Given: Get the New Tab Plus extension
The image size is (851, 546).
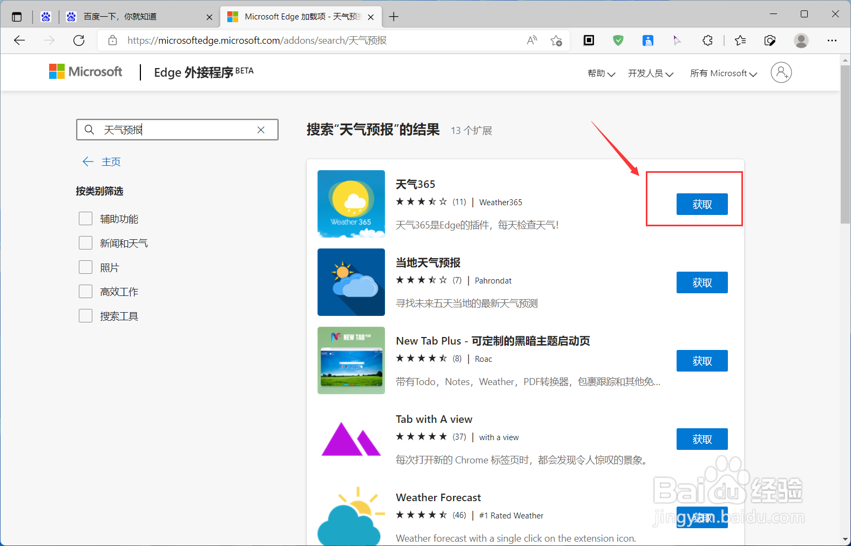Looking at the screenshot, I should (x=702, y=361).
